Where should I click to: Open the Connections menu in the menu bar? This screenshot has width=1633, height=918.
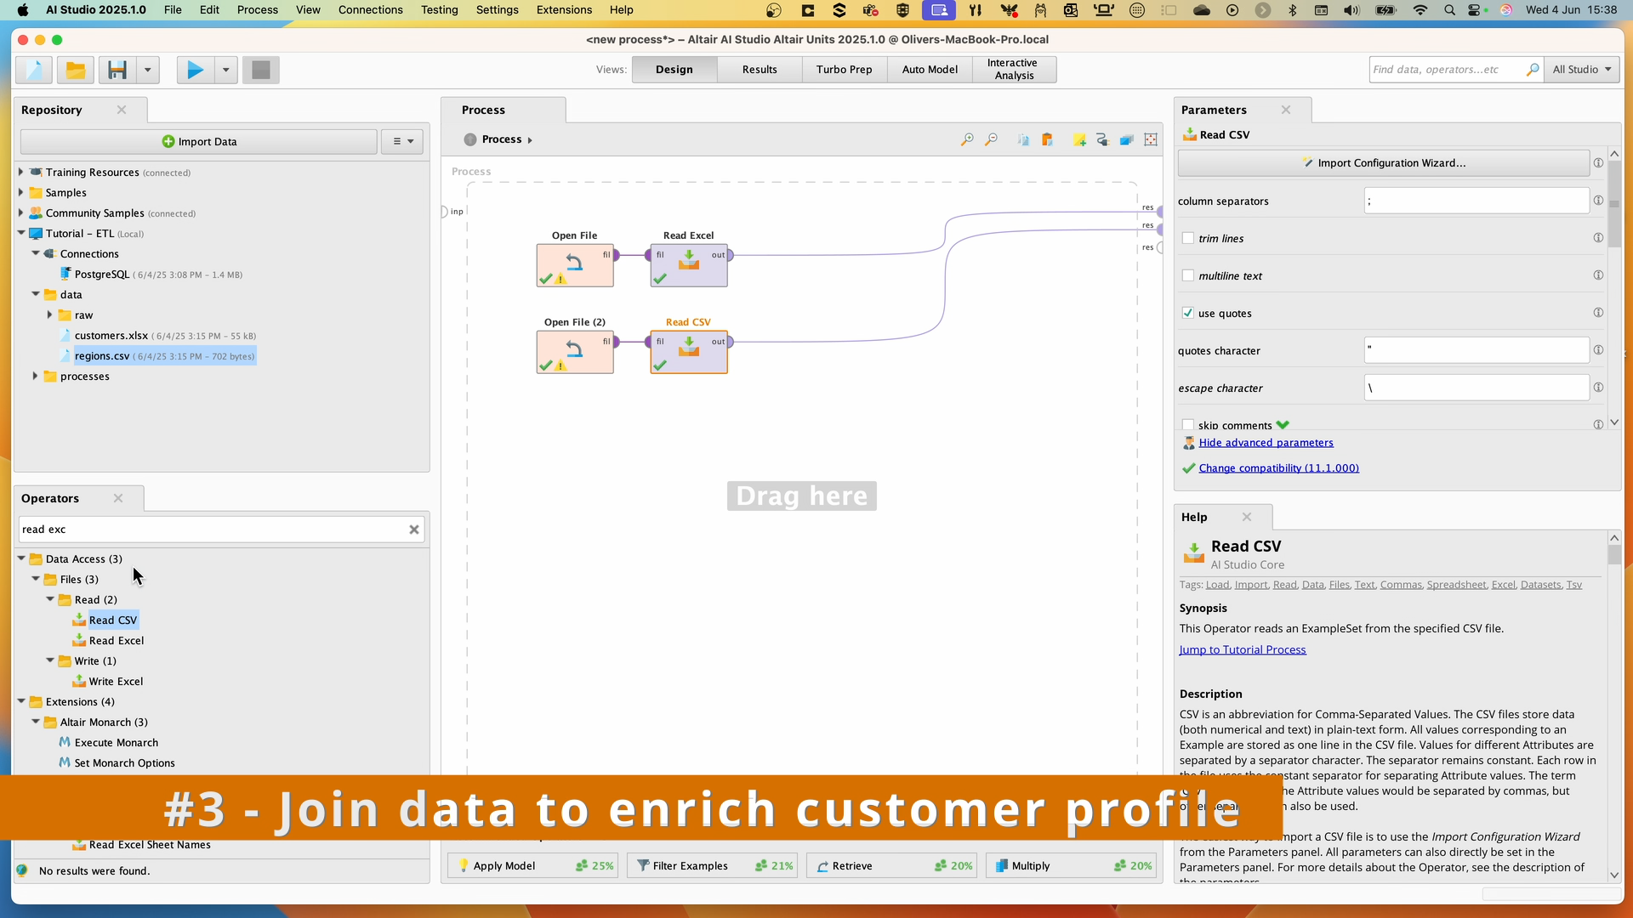[x=370, y=9]
